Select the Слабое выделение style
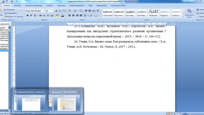The image size is (204, 115). pos(176,13)
